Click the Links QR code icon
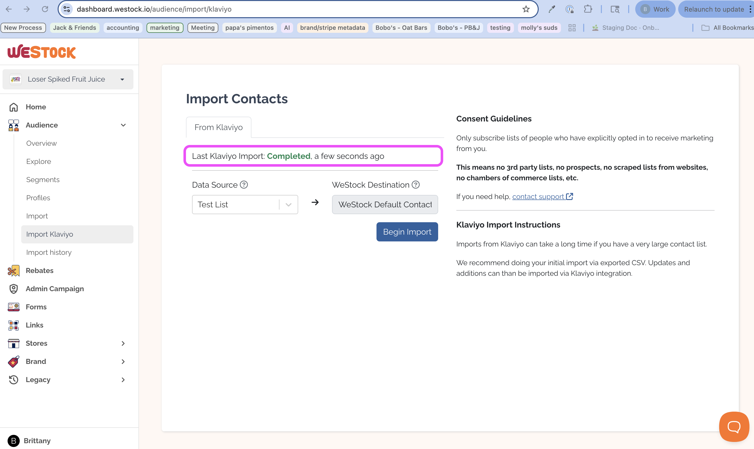This screenshot has height=449, width=754. (14, 325)
